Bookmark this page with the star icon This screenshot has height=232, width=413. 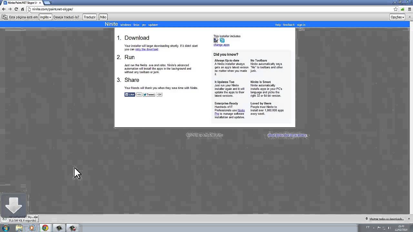pyautogui.click(x=396, y=9)
